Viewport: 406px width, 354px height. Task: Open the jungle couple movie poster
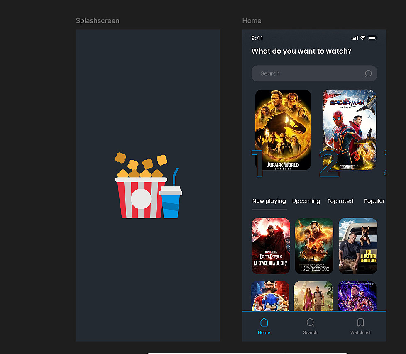coord(313,296)
